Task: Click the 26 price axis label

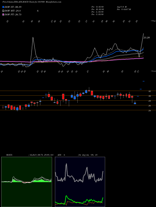Action: (149, 106)
